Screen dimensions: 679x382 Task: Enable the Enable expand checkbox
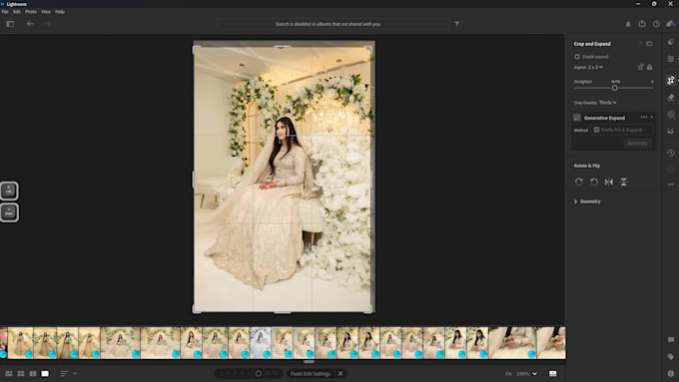click(x=577, y=57)
